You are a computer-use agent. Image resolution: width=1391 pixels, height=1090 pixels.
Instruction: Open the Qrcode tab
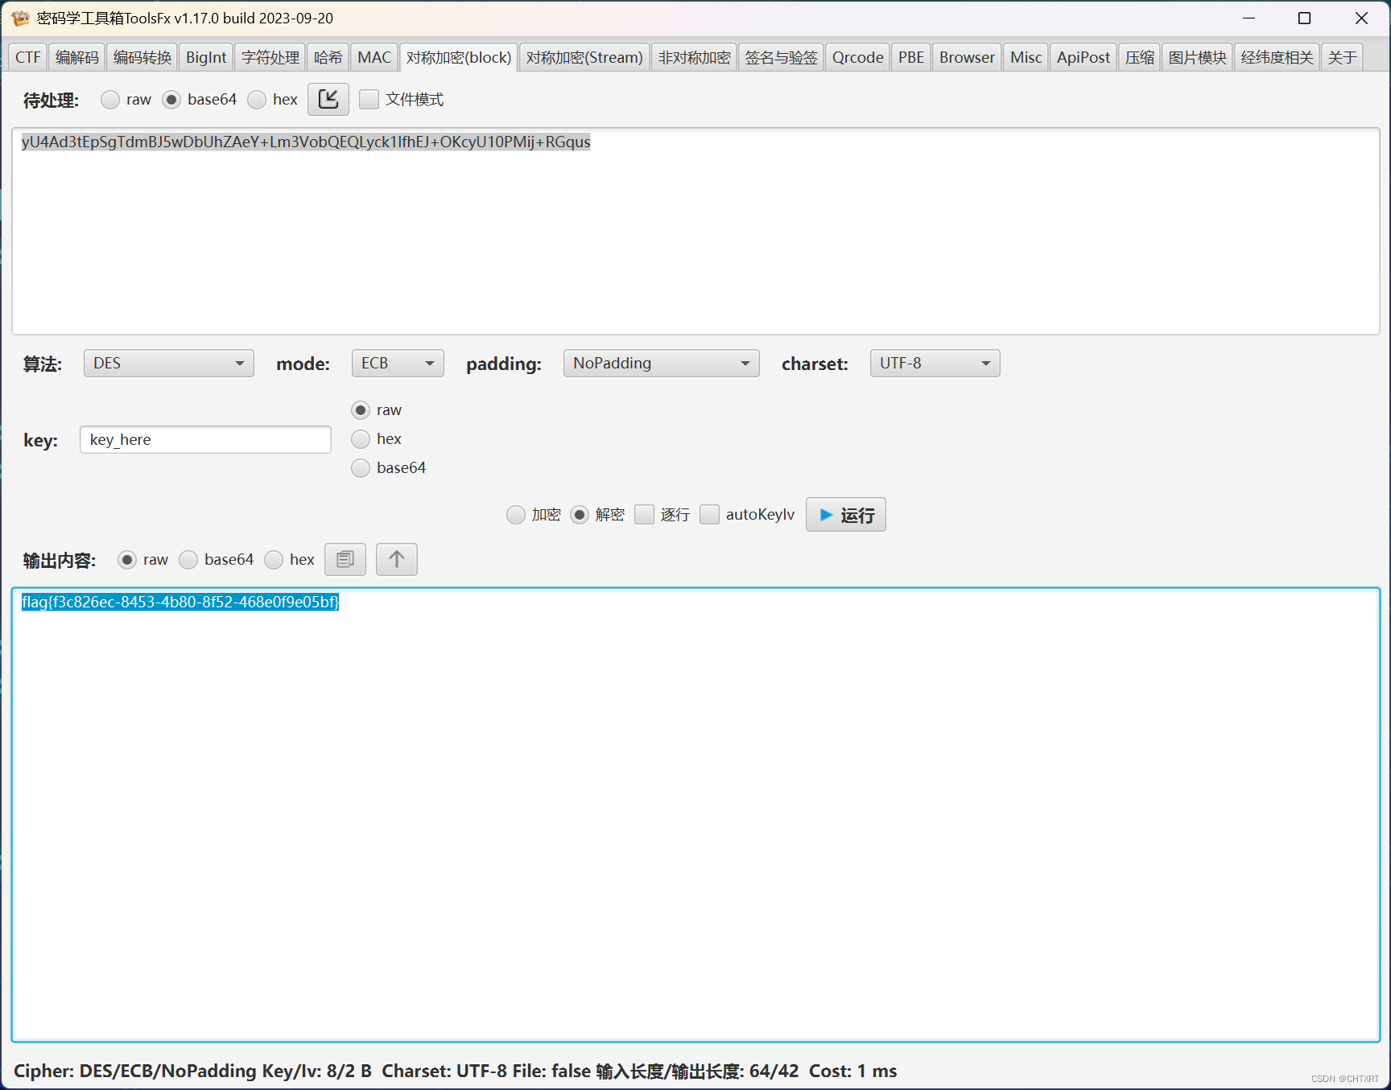click(x=858, y=57)
